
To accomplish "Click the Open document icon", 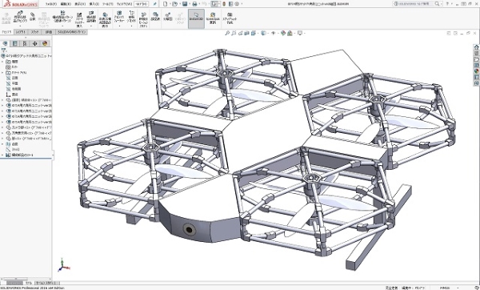I will (174, 4).
